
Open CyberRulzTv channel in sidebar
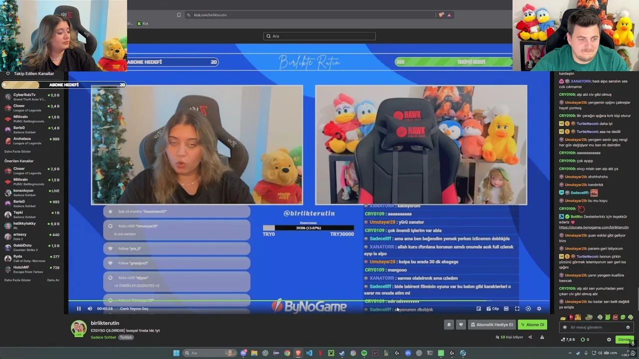[32, 97]
